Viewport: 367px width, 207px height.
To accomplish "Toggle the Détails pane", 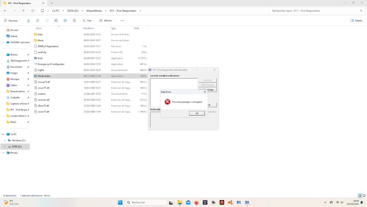I will tap(356, 21).
